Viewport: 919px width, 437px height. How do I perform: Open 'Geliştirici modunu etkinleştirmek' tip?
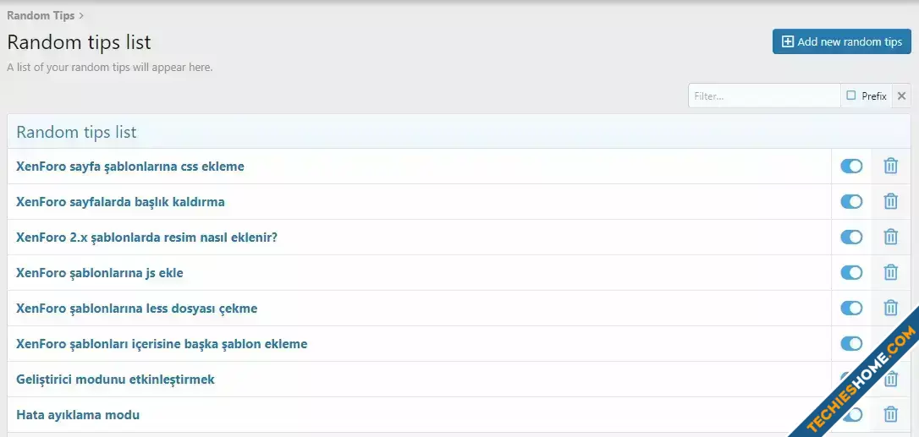(x=115, y=379)
